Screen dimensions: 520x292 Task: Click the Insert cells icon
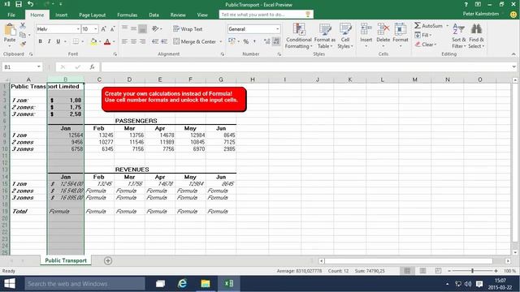pyautogui.click(x=366, y=30)
